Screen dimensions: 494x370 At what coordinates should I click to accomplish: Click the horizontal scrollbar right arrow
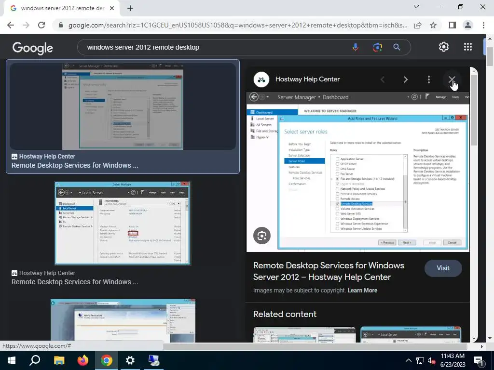481,346
